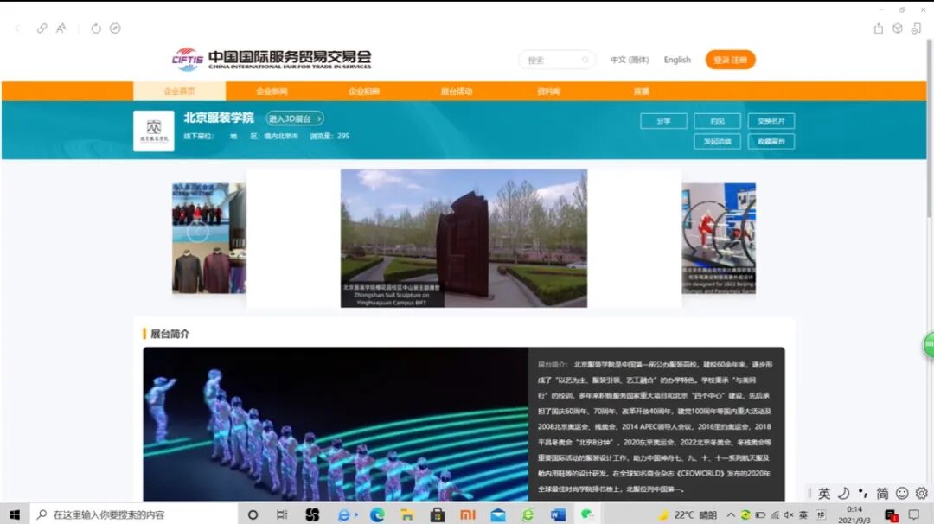This screenshot has height=524, width=934.
Task: Refresh the page with reload icon
Action: [96, 29]
